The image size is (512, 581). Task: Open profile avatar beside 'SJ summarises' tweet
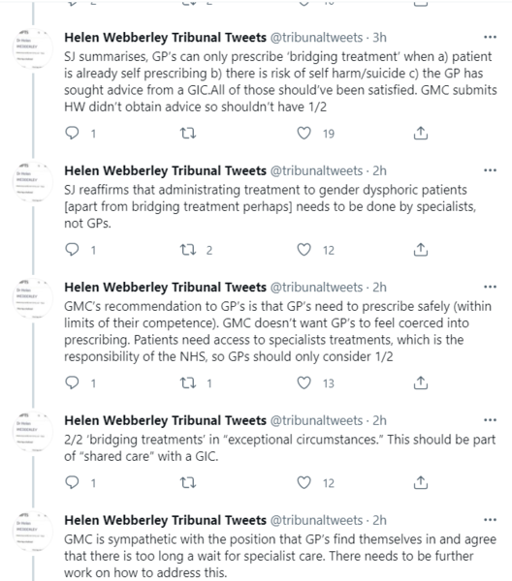point(33,48)
